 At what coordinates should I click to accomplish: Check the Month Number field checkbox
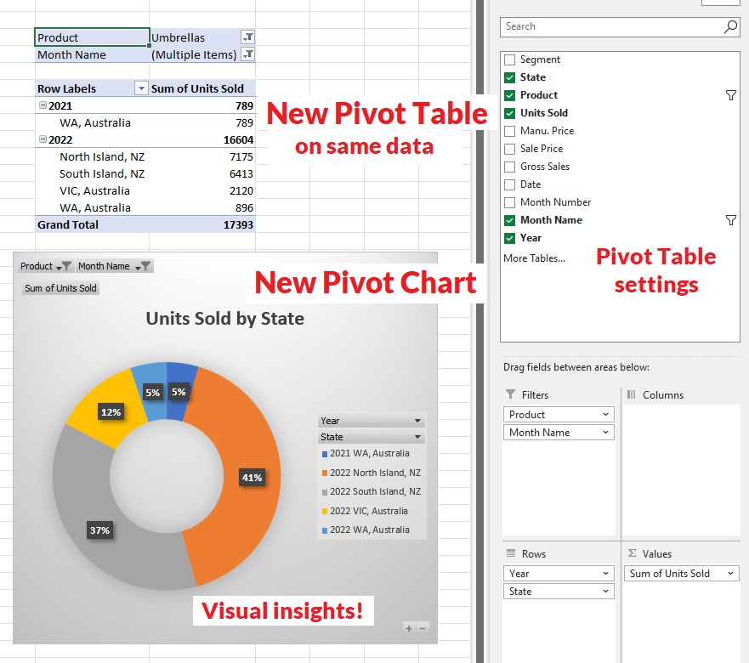[510, 202]
